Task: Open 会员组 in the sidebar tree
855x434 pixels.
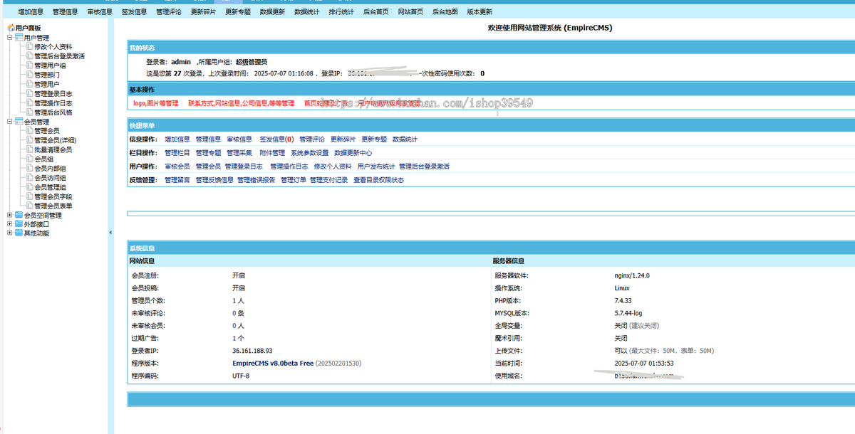Action: [44, 159]
